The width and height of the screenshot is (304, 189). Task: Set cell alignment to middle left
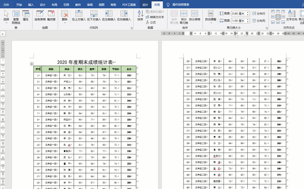[x=273, y=17]
